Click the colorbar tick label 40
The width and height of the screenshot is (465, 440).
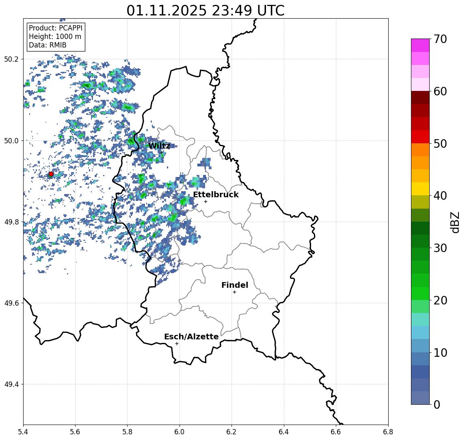coord(440,196)
